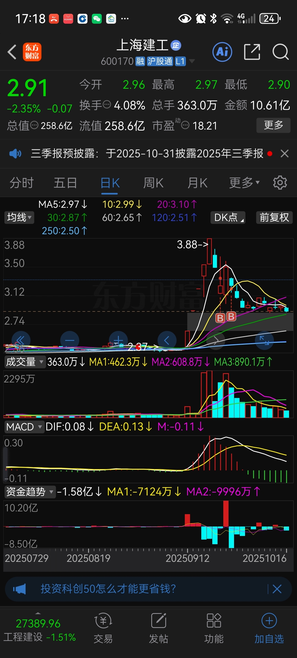This screenshot has width=297, height=658.
Task: Tap the second B buy marker
Action: pyautogui.click(x=231, y=317)
